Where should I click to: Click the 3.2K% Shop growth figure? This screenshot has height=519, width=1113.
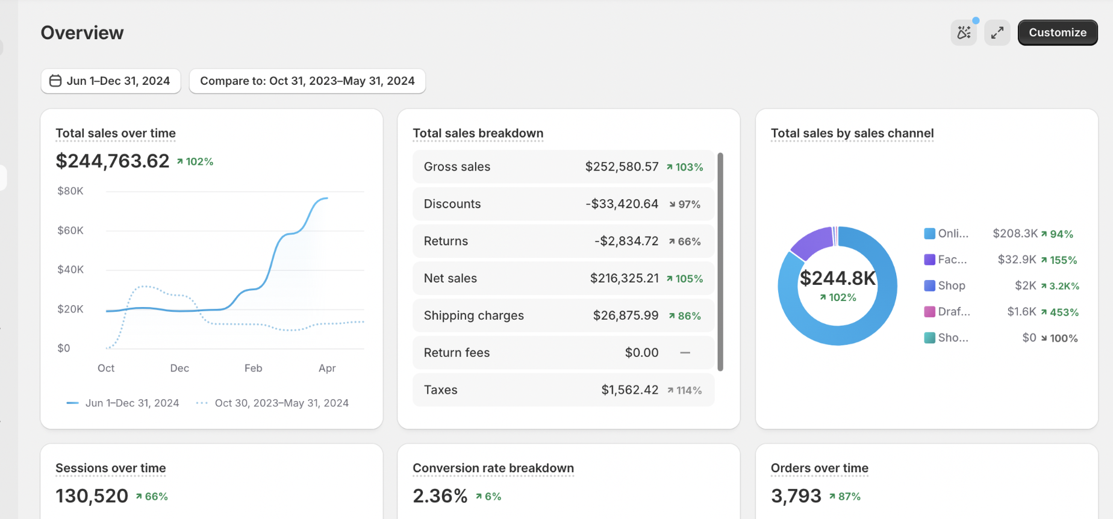click(x=1060, y=286)
